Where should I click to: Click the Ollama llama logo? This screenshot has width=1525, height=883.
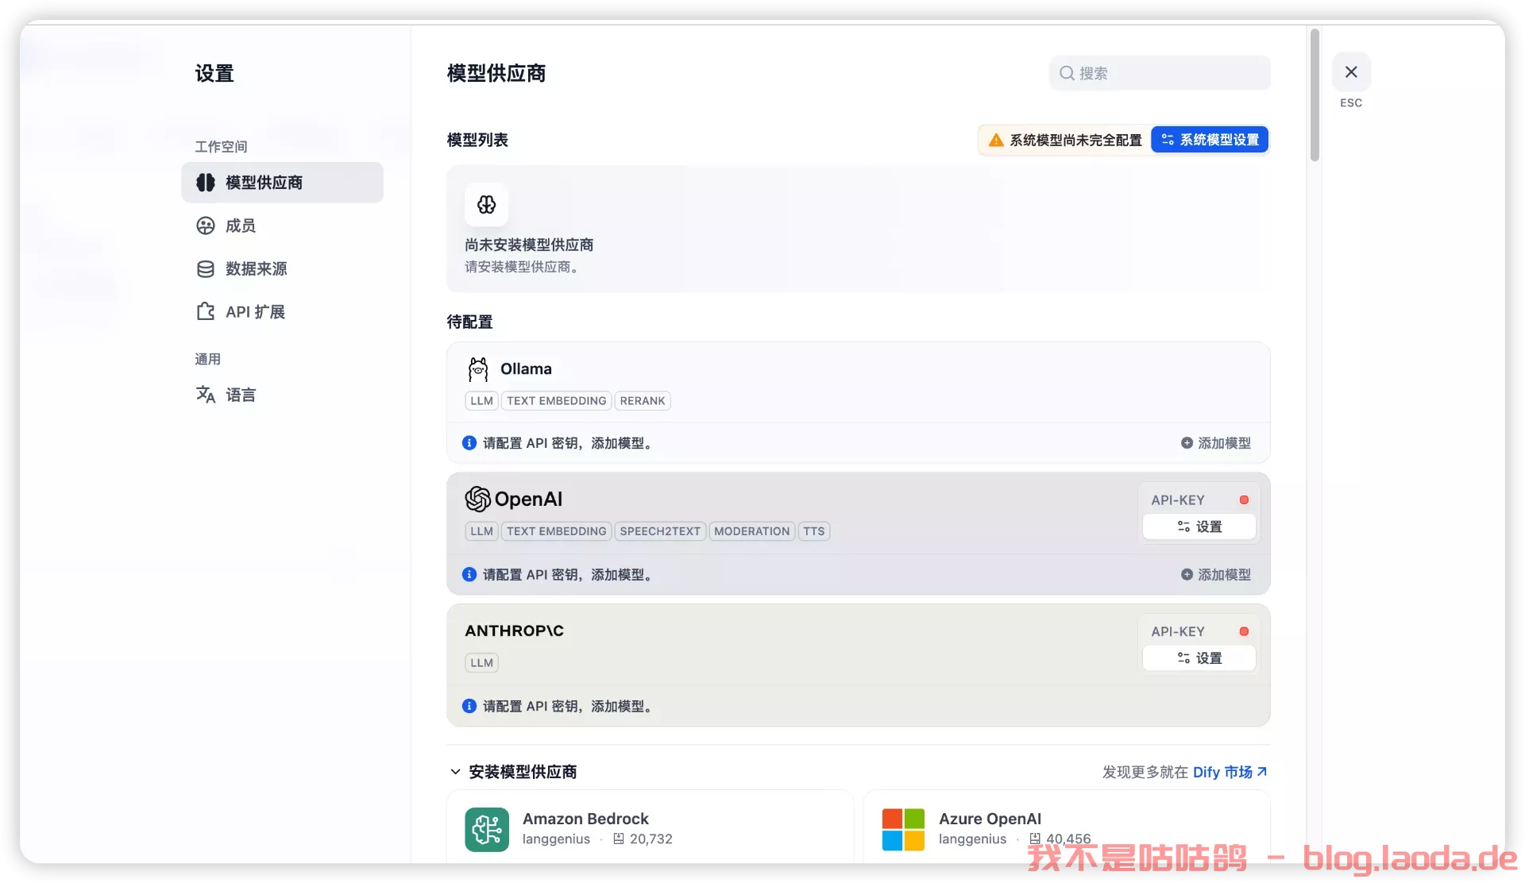pyautogui.click(x=478, y=369)
